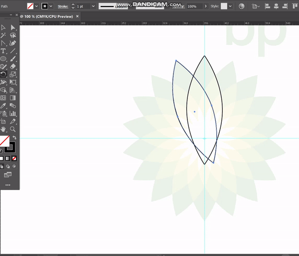Click the Style label in control bar

(x=215, y=6)
